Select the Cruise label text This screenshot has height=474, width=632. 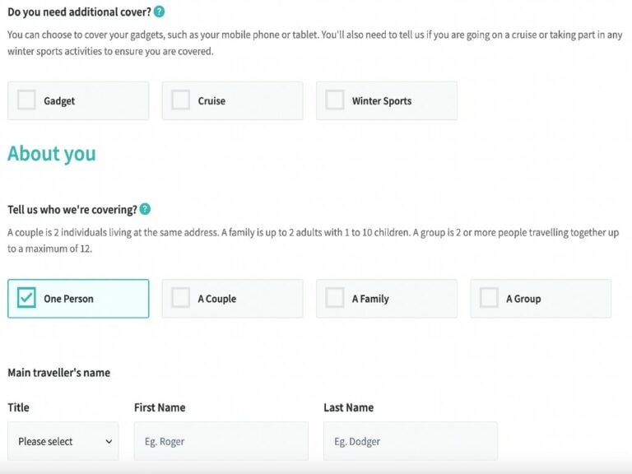(x=211, y=100)
